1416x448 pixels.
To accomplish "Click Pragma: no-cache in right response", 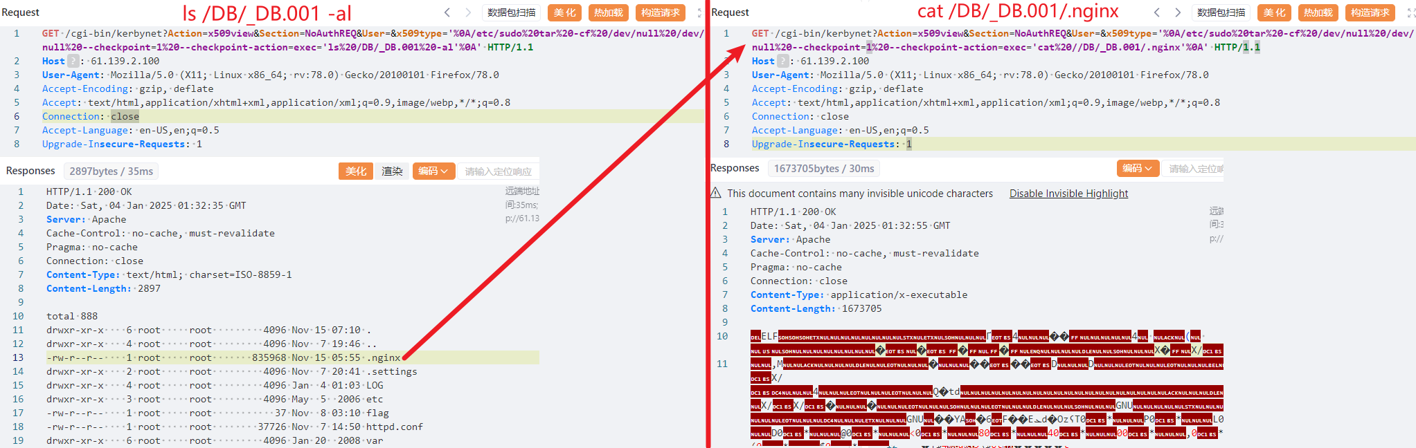I will [796, 267].
